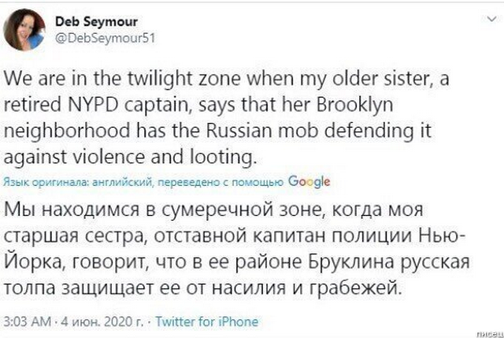Open the 3:03 AM timestamp link

pyautogui.click(x=28, y=321)
